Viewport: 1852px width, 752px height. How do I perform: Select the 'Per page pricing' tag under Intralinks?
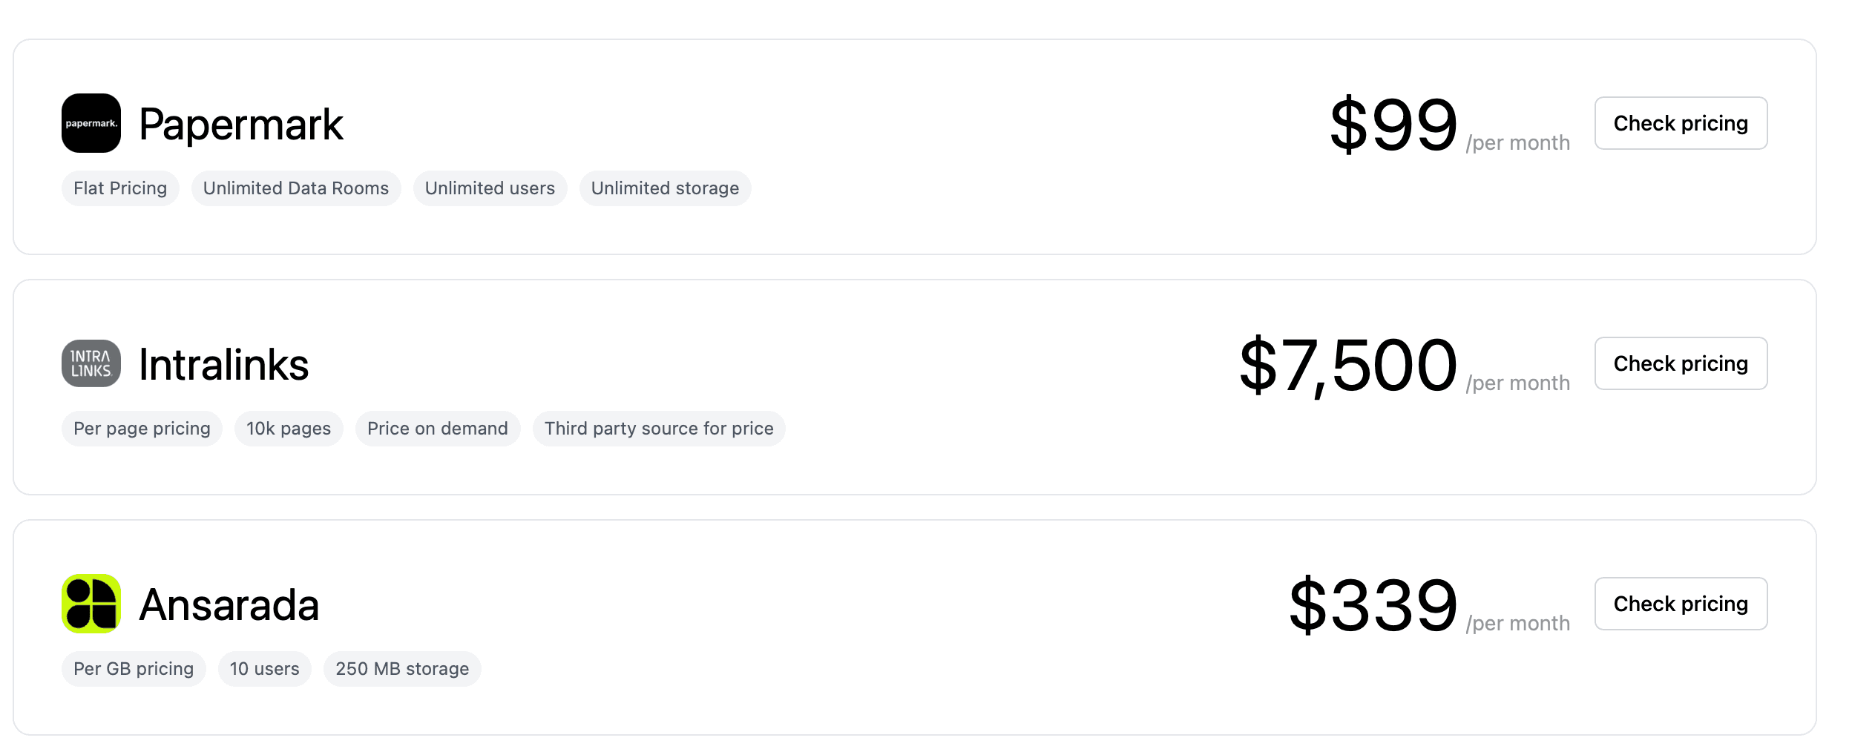[x=141, y=428]
